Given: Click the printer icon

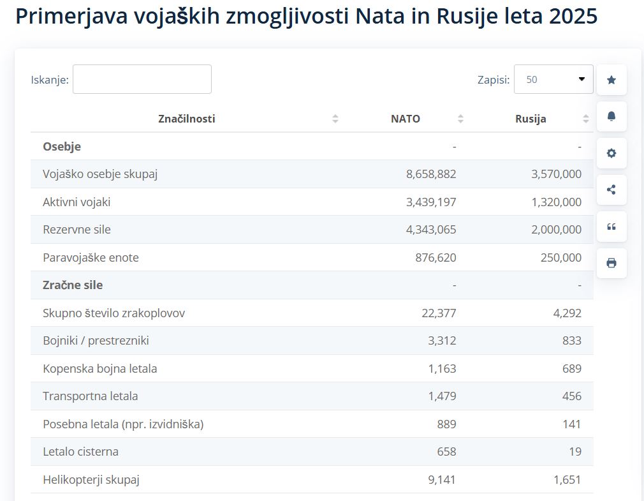Looking at the screenshot, I should click(x=611, y=263).
